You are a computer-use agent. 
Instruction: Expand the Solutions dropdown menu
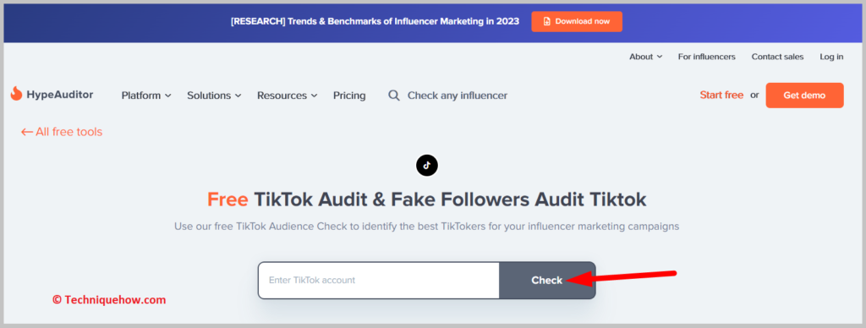[x=214, y=96]
